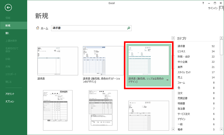Select 青色のグラデーション invoice template thumbnail
This screenshot has height=135, width=224.
pyautogui.click(x=103, y=61)
